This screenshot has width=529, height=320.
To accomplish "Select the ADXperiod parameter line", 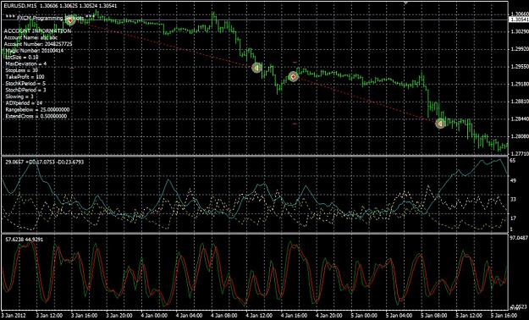I will pyautogui.click(x=24, y=103).
